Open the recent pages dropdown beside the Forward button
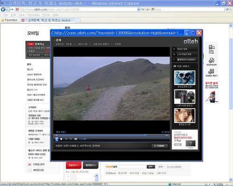 point(12,10)
